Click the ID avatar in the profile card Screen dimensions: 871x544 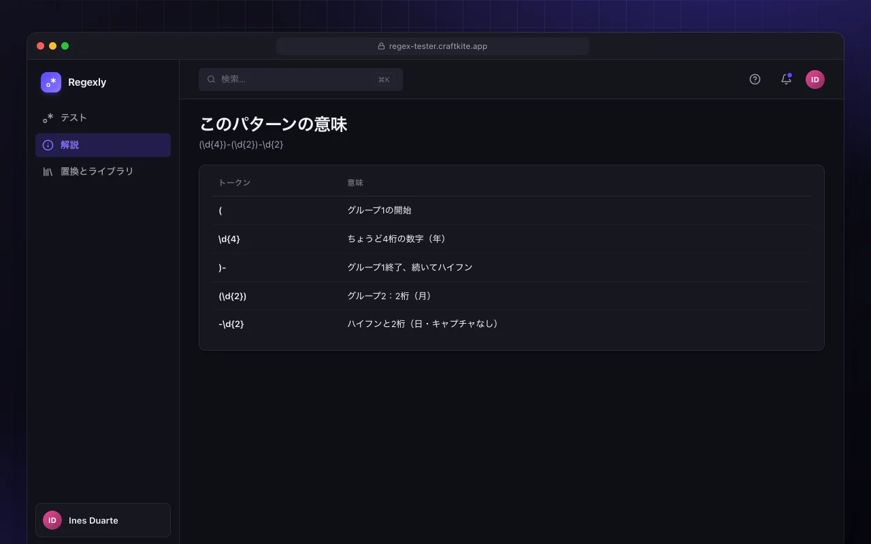point(52,520)
